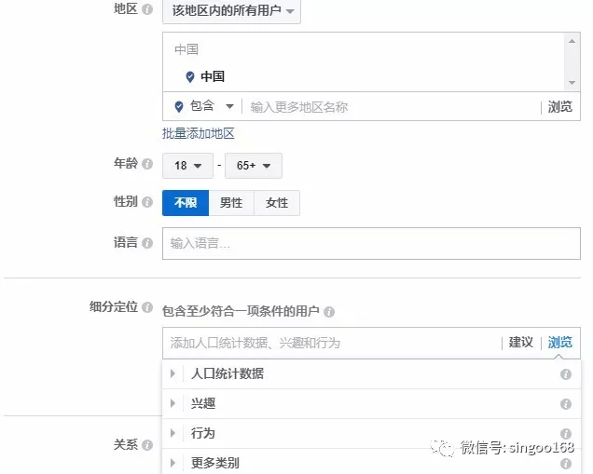Click the location pin beside 中国
Viewport: 593px width, 474px height.
pos(190,77)
